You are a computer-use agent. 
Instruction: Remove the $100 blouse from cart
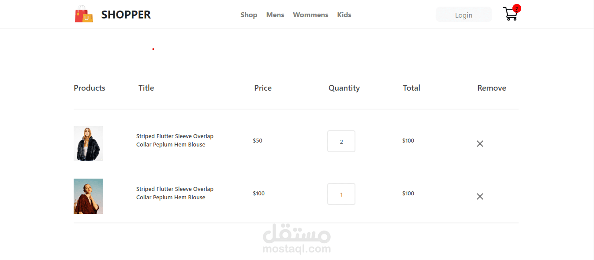pos(480,196)
